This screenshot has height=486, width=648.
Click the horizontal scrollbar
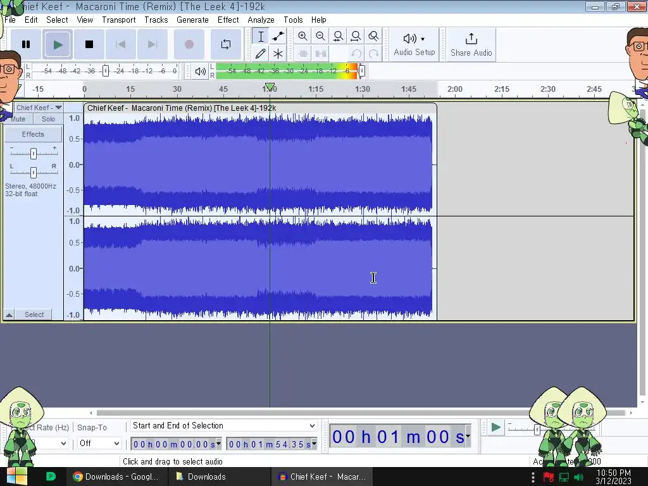(x=360, y=413)
